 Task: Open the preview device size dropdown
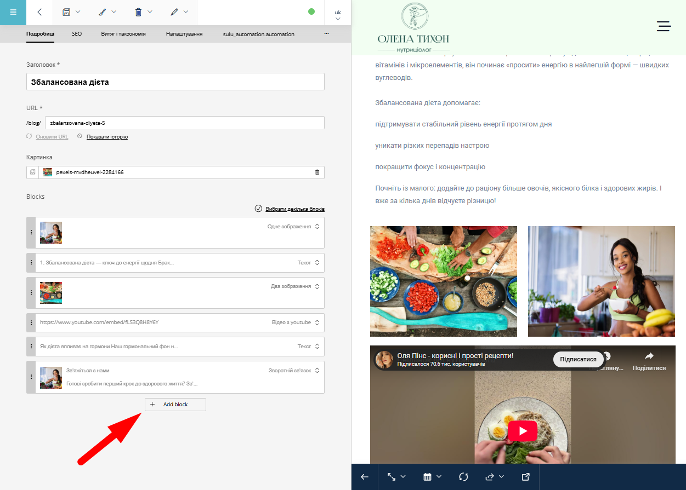click(396, 477)
